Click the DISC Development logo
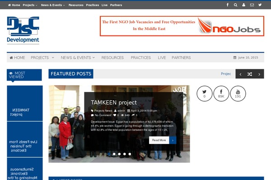271x180 pixels. [23, 30]
